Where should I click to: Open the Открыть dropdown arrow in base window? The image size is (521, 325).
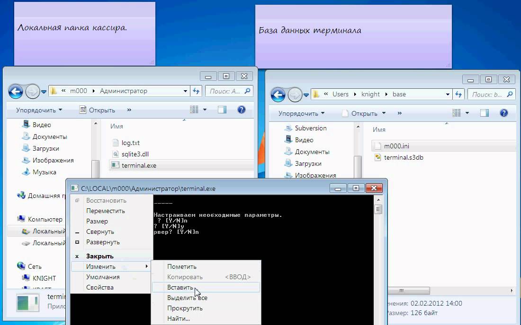(384, 113)
